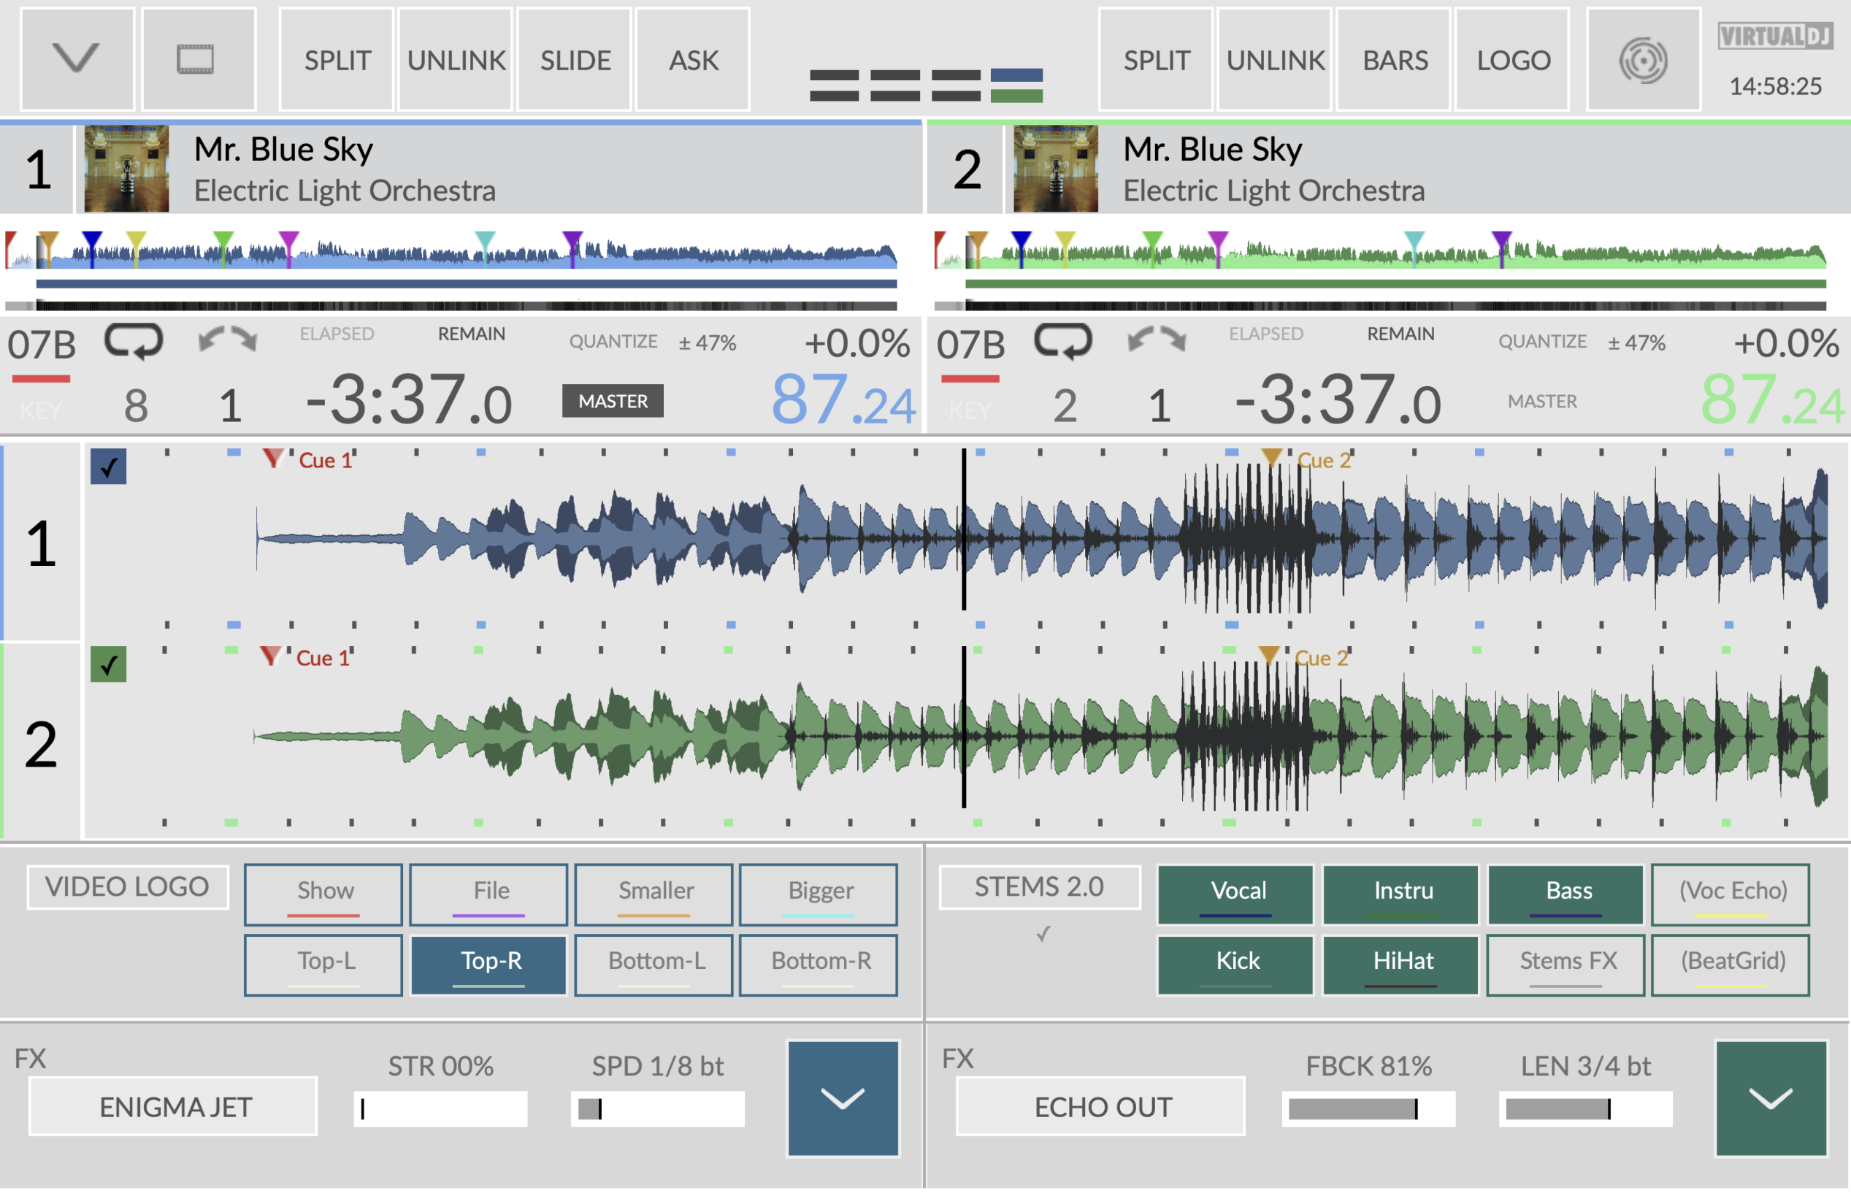Click the left SPLIT button
The height and width of the screenshot is (1196, 1851).
coord(337,59)
